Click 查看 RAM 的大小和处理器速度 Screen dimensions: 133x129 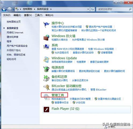point(68,49)
